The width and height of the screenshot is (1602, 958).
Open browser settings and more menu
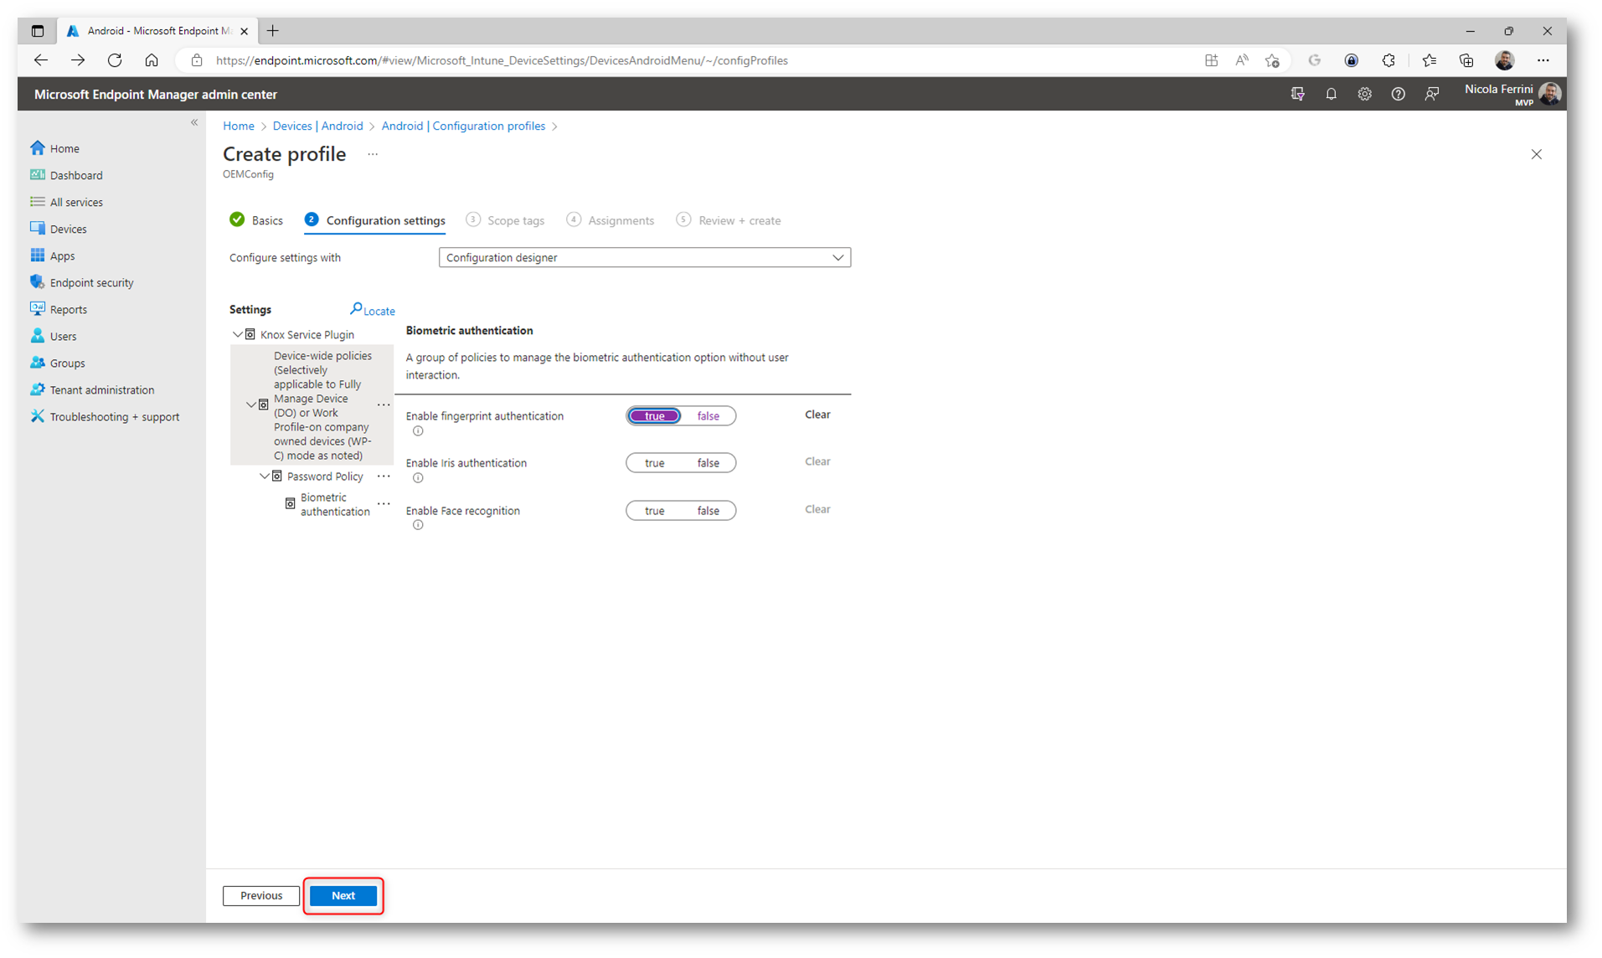point(1543,60)
